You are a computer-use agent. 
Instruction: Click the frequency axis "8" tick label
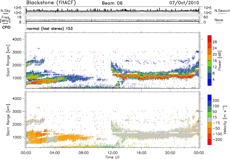point(20,22)
